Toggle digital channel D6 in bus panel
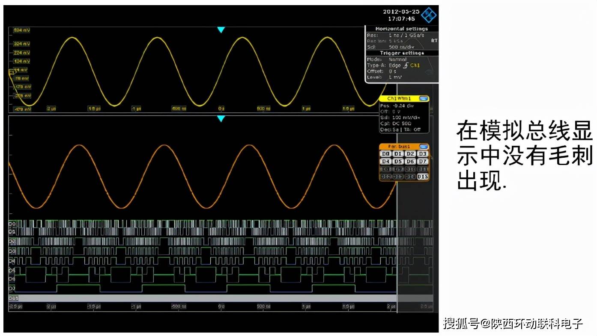This screenshot has height=336, width=597. (410, 162)
